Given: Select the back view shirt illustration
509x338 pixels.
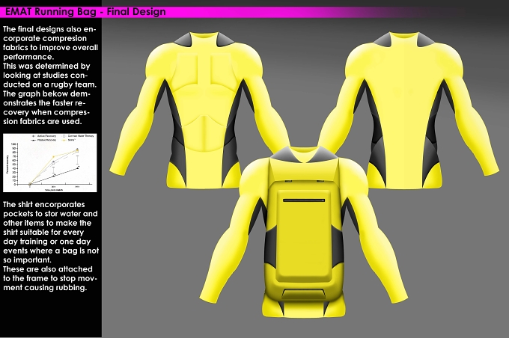Looking at the screenshot, I should 408,110.
